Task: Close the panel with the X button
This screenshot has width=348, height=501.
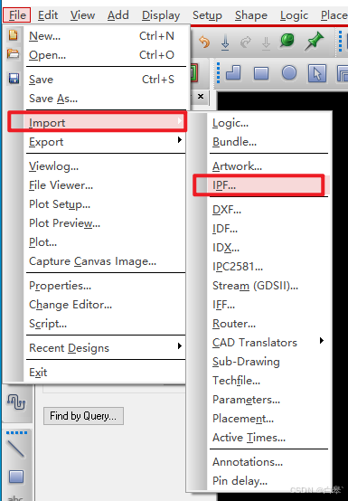Action: 201,96
